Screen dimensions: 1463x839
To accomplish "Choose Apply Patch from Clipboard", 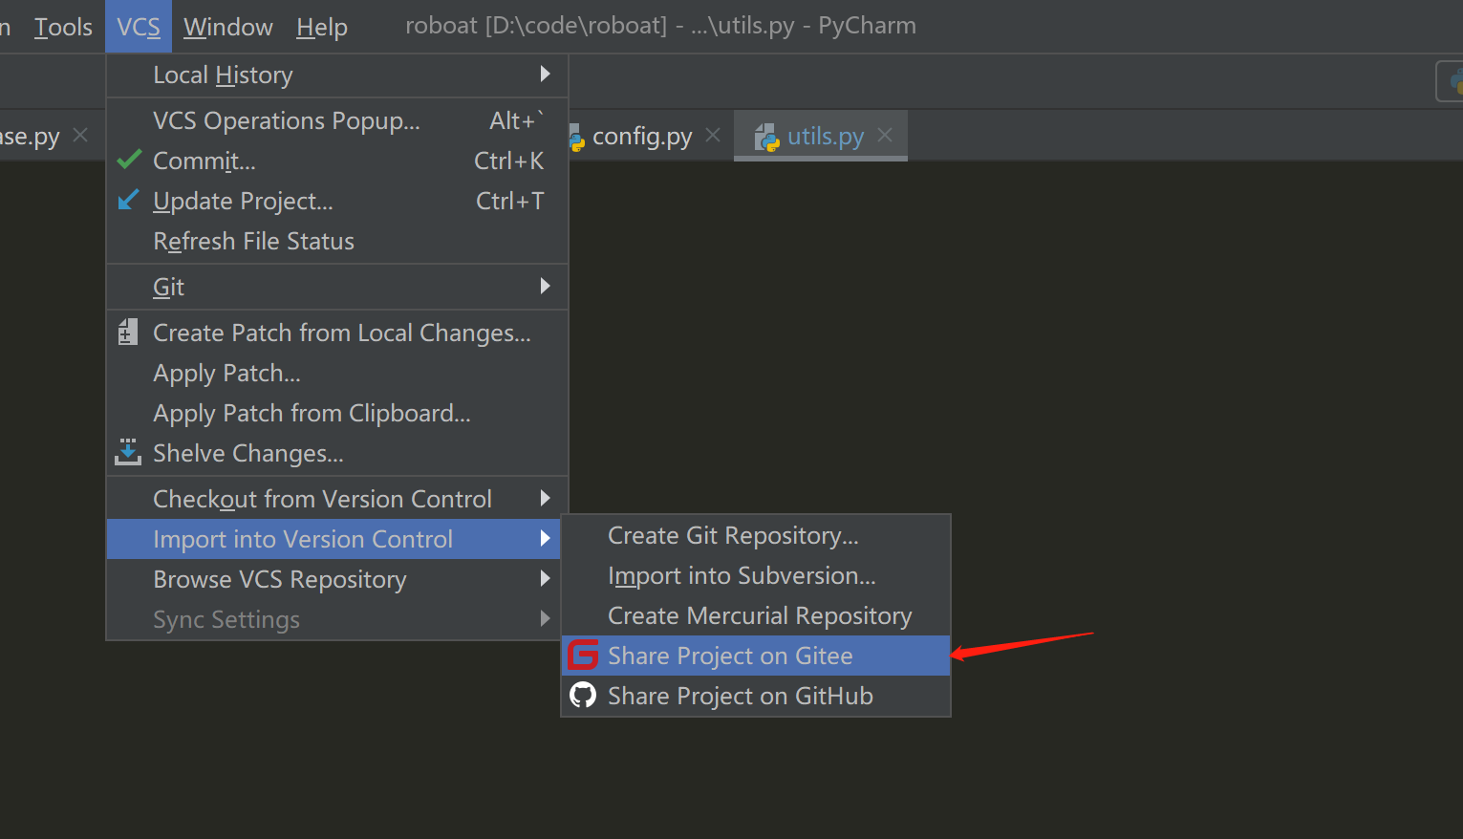I will (x=337, y=413).
